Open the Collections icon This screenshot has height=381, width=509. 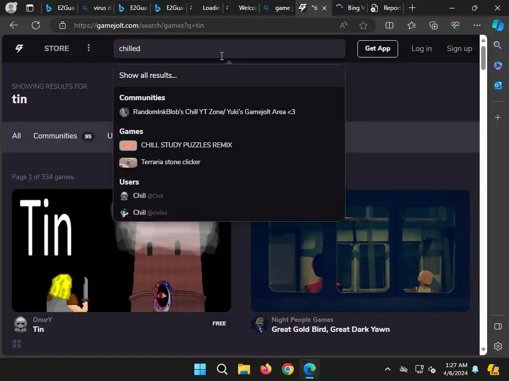(433, 25)
